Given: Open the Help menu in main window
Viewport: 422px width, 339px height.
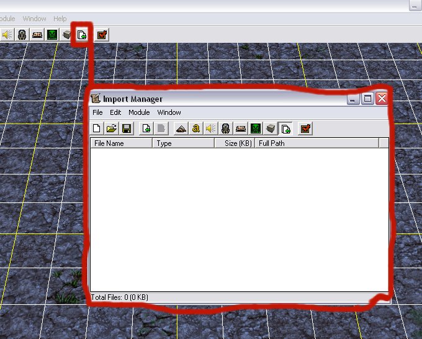Looking at the screenshot, I should (60, 19).
